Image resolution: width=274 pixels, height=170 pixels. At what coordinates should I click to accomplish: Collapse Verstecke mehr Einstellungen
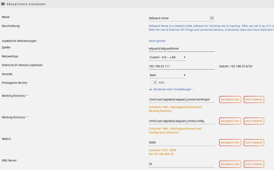click(172, 89)
